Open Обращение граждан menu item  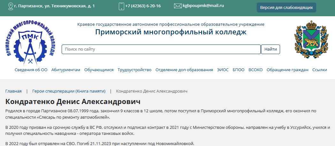(x=287, y=70)
